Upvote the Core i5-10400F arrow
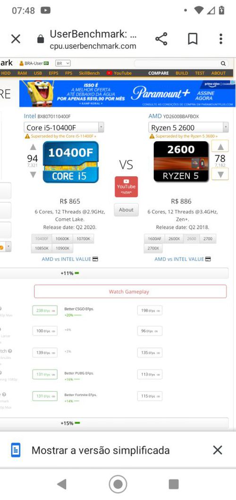This screenshot has height=500, width=236. tap(33, 147)
